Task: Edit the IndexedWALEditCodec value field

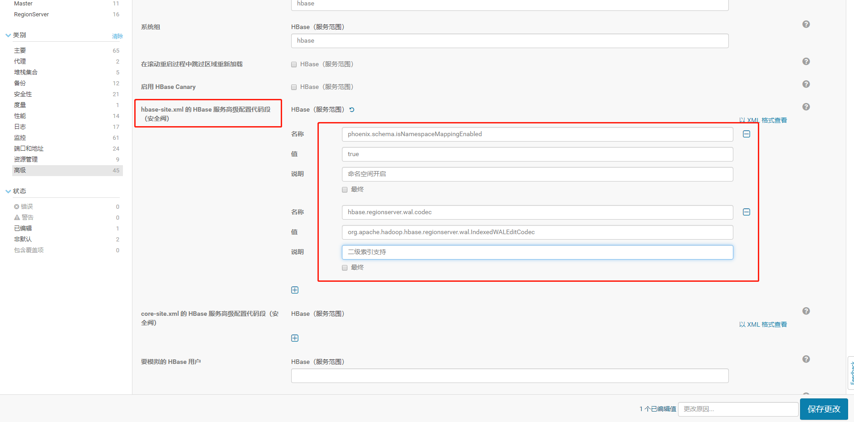Action: click(x=537, y=232)
